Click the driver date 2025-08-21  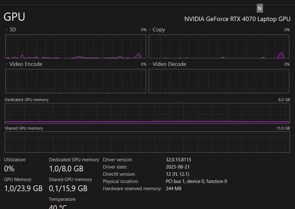(x=178, y=167)
